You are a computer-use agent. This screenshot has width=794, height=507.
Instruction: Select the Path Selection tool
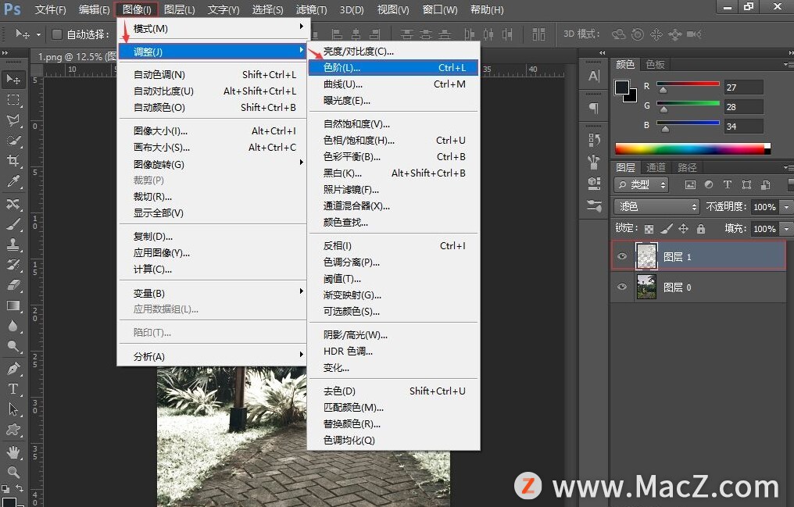coord(13,409)
